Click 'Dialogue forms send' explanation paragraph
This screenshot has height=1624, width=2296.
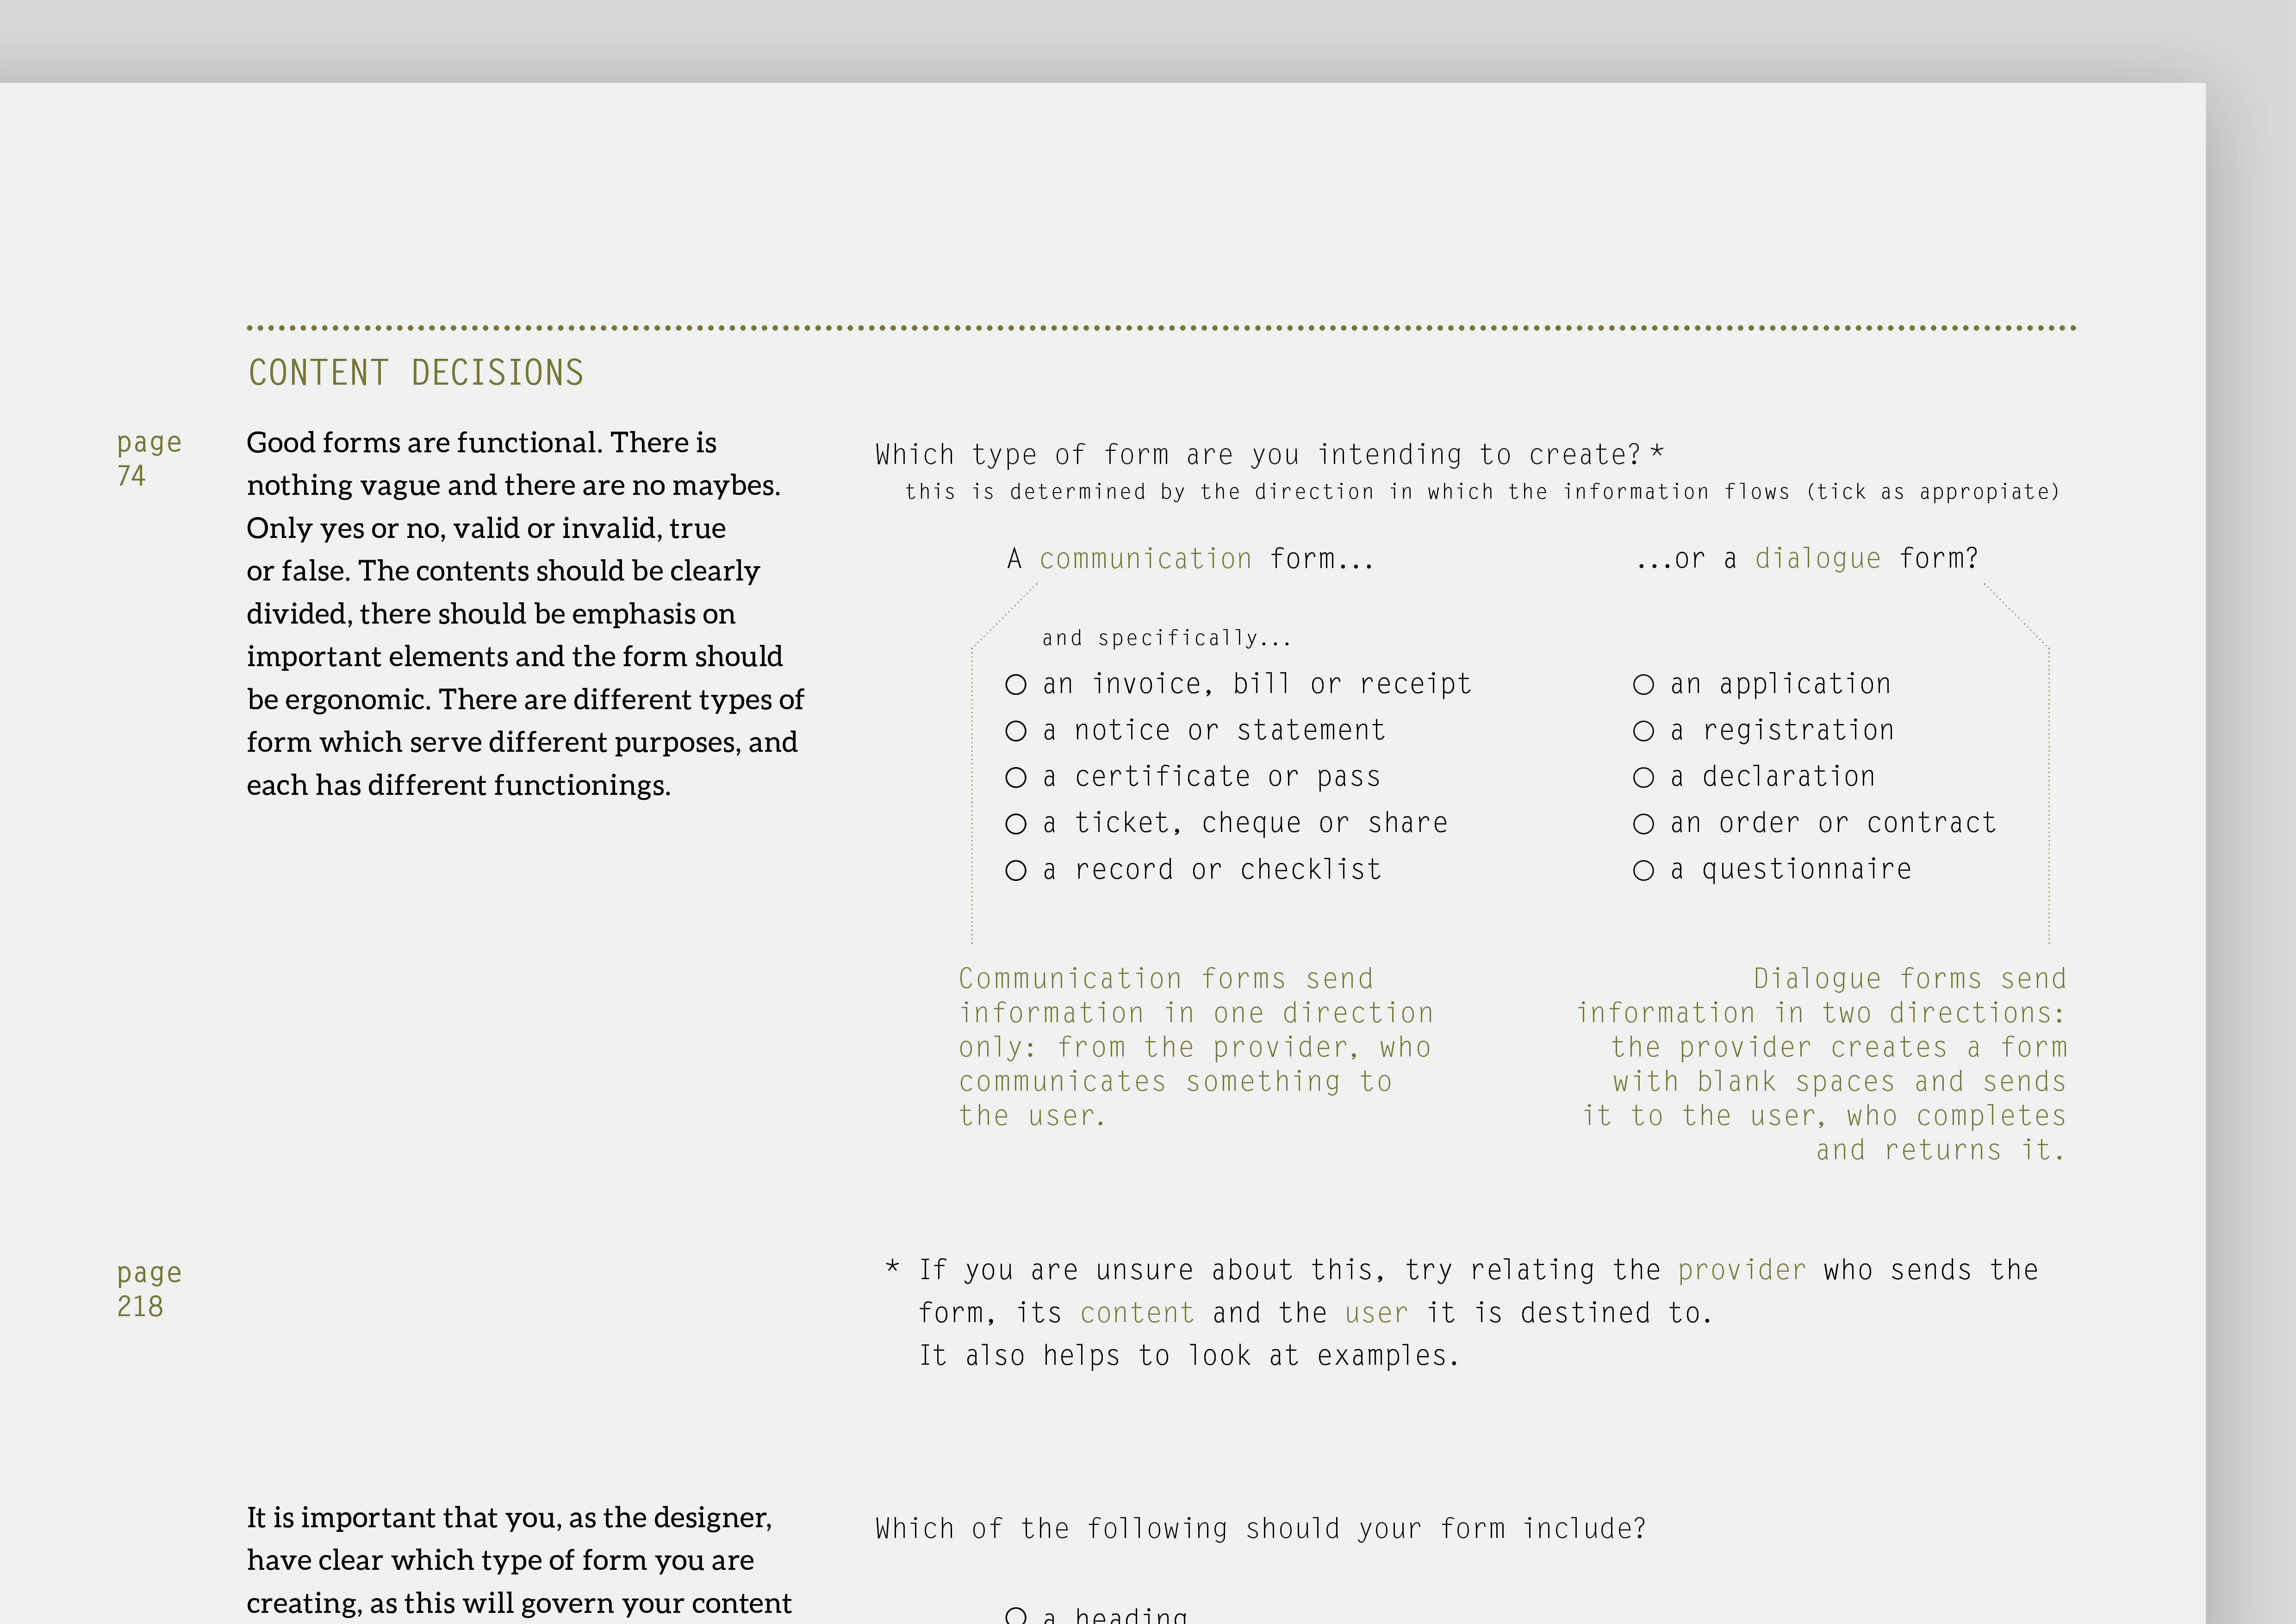coord(1822,1064)
